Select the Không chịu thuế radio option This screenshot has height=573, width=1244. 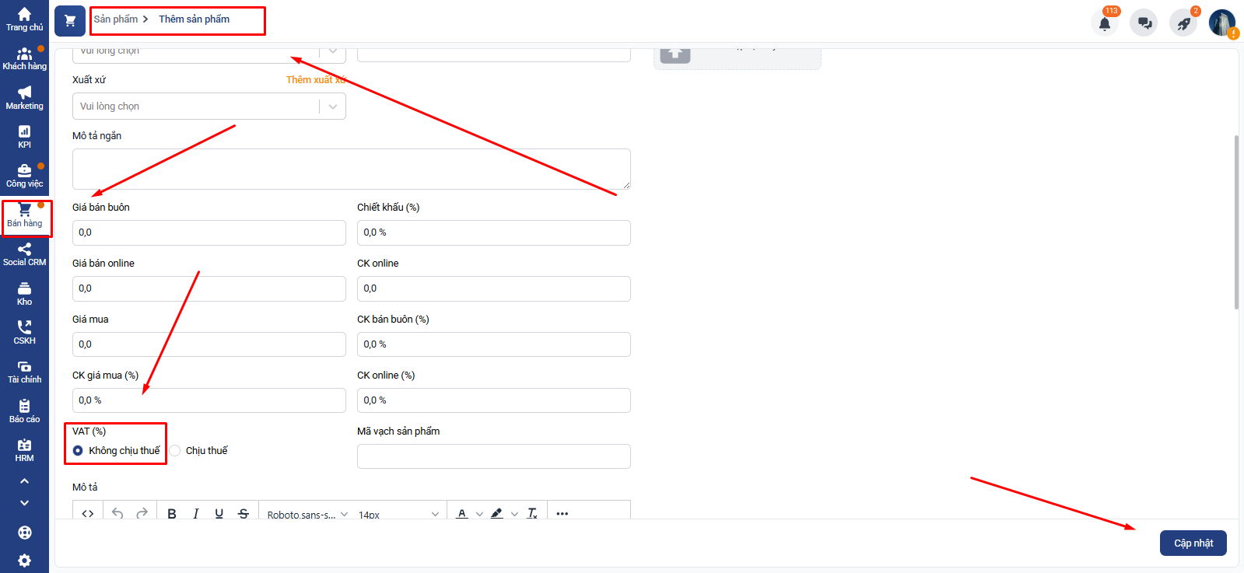78,451
